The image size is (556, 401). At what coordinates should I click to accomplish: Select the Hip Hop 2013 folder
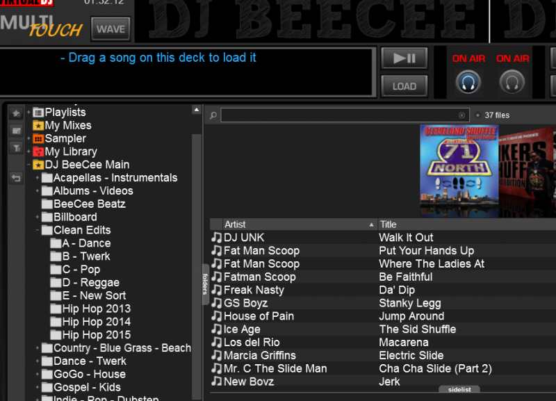pyautogui.click(x=90, y=309)
